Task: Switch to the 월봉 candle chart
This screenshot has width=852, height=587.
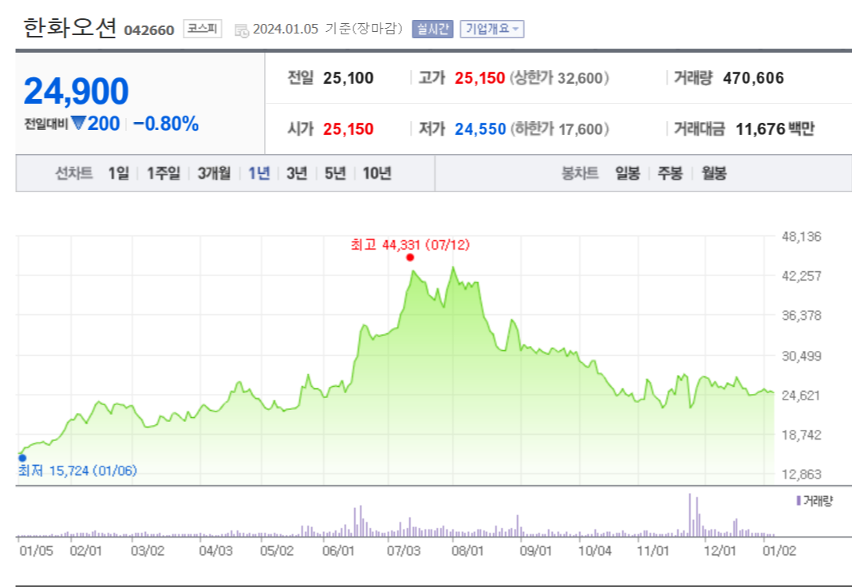Action: [x=714, y=173]
